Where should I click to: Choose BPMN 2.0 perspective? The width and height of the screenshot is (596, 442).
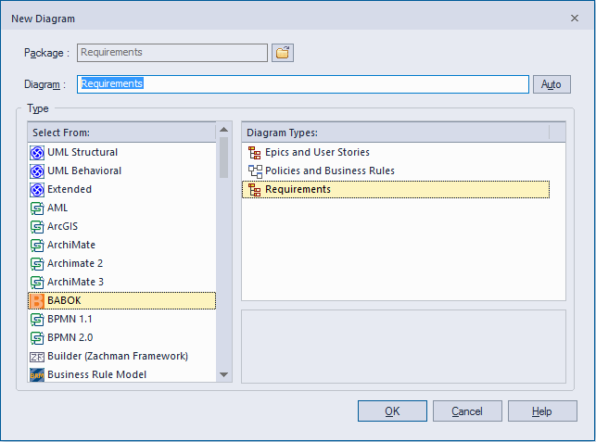(70, 337)
